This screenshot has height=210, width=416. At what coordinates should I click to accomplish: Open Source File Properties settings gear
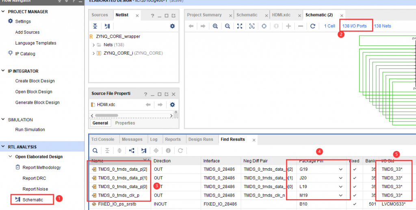coord(172,105)
